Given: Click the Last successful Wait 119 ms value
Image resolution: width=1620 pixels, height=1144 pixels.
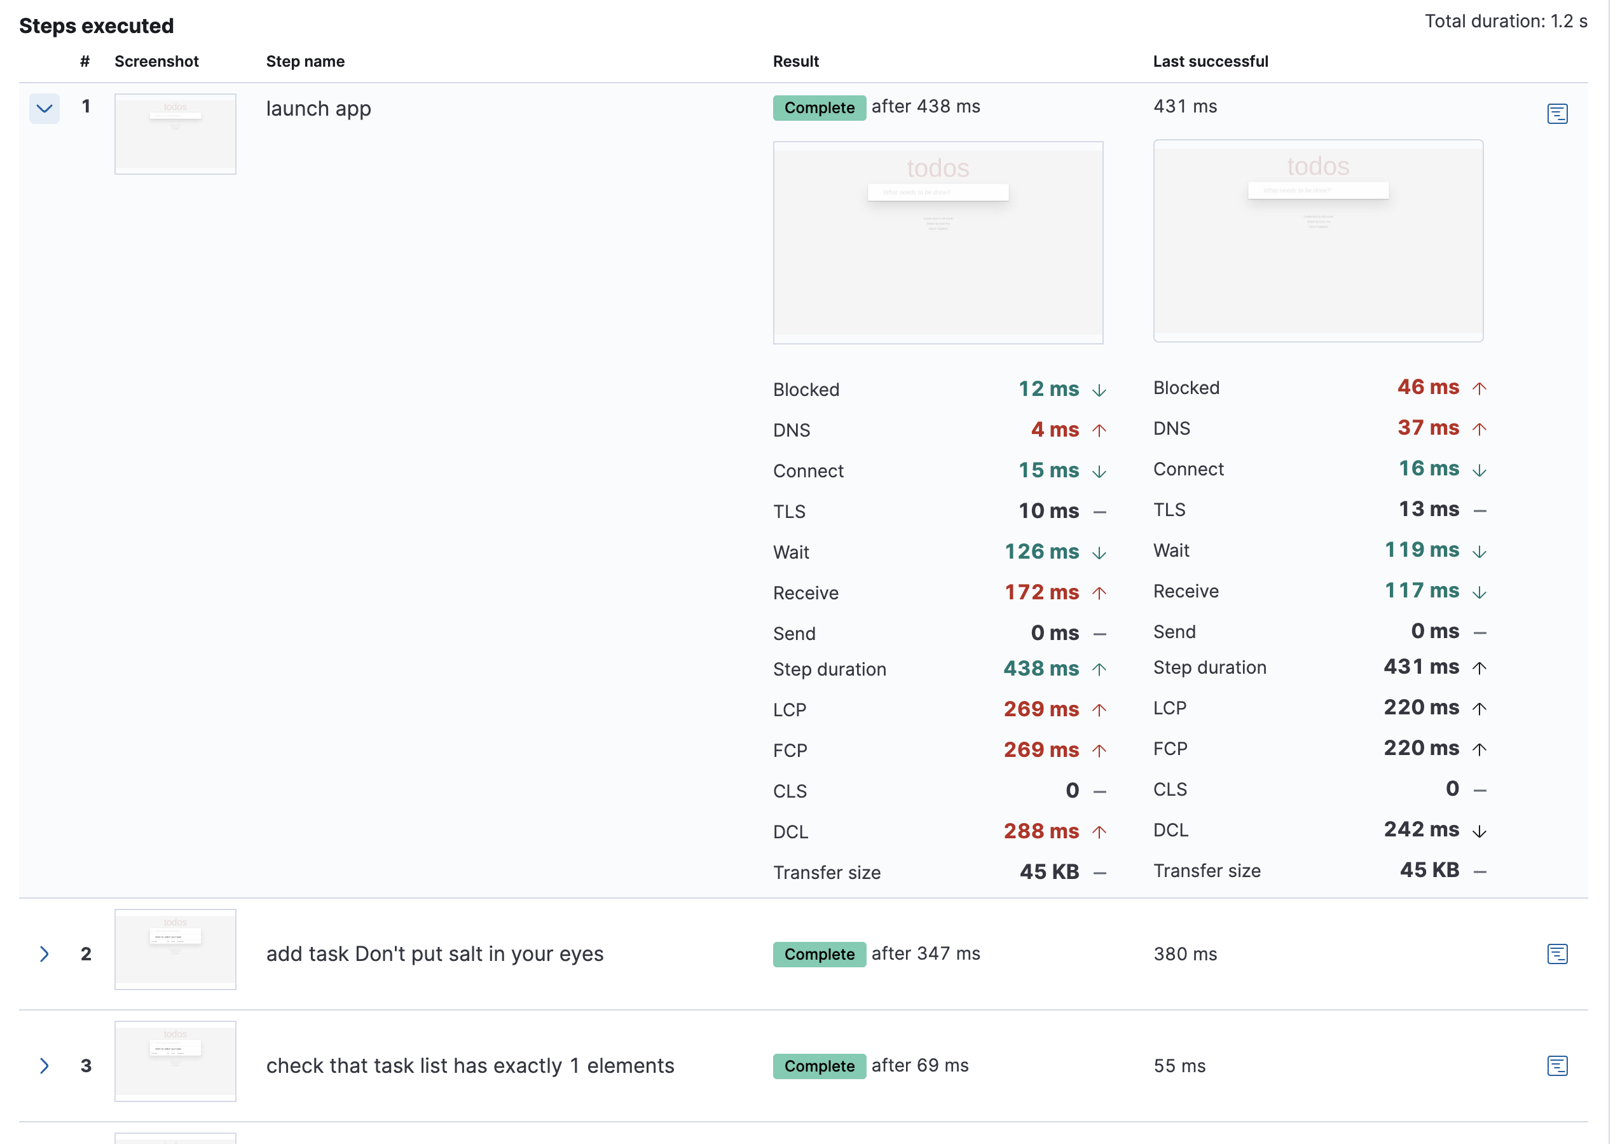Looking at the screenshot, I should click(x=1421, y=549).
